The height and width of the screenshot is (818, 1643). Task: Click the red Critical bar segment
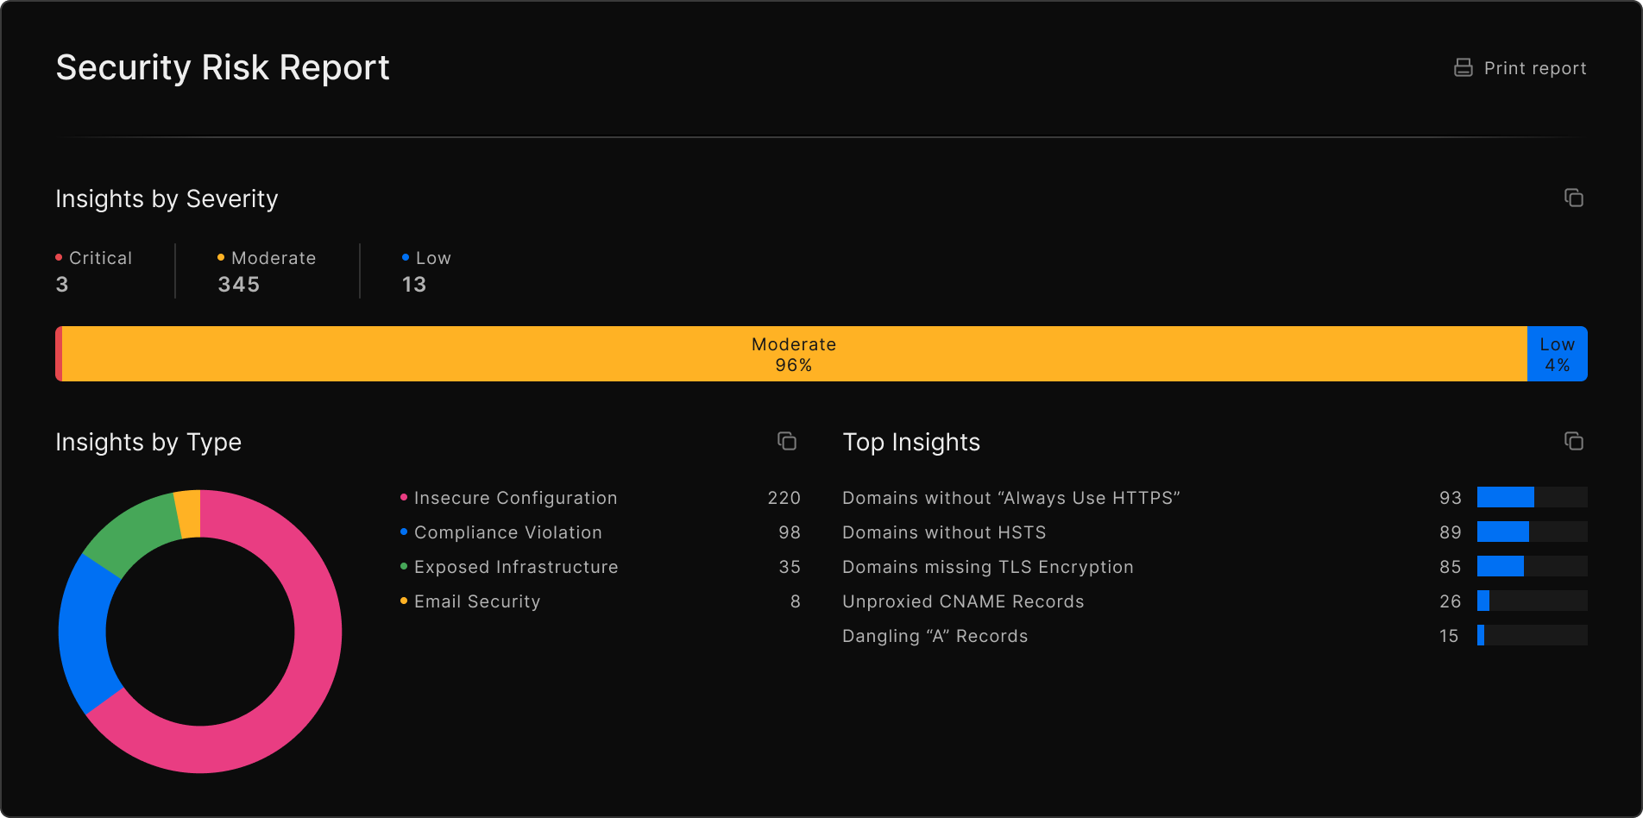[59, 354]
